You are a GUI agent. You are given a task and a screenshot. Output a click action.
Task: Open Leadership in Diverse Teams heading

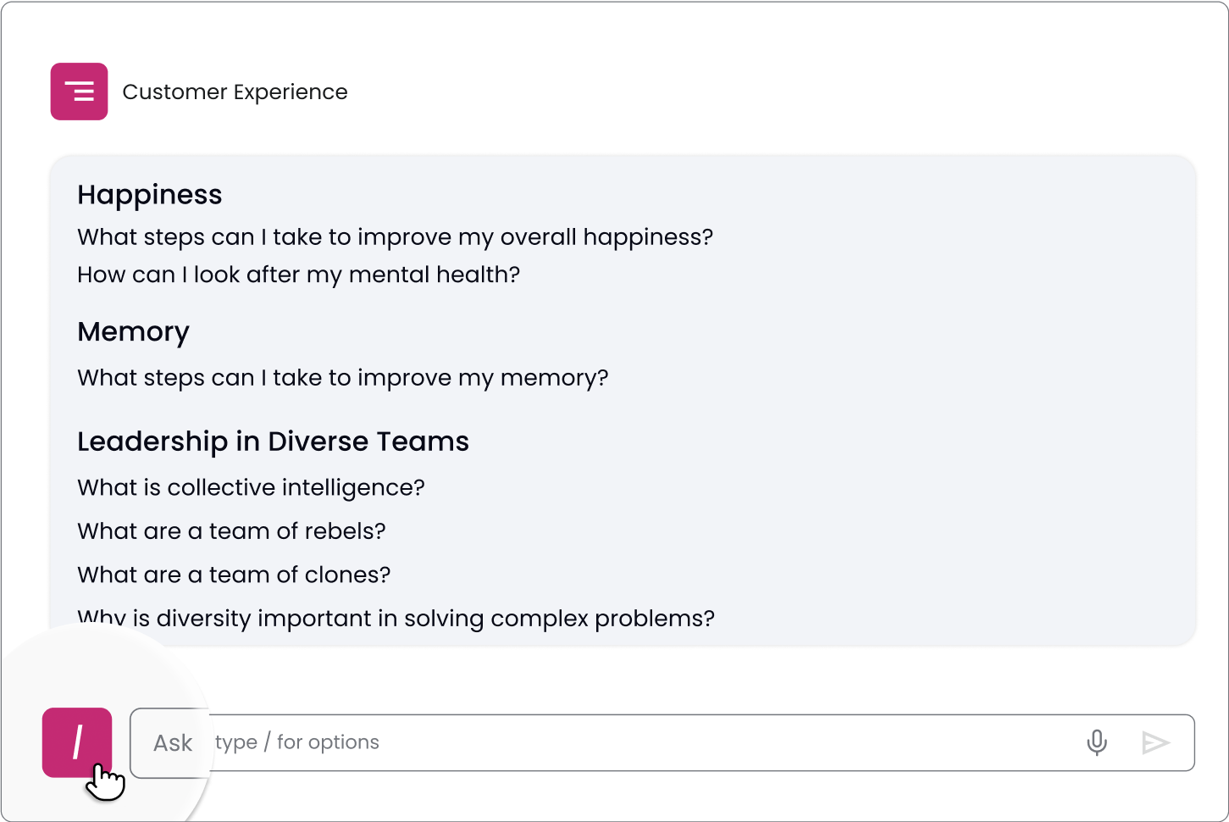pyautogui.click(x=273, y=442)
